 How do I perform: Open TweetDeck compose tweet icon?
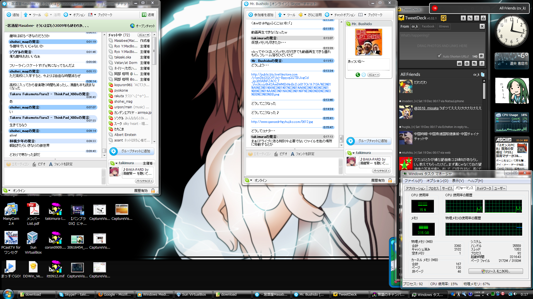(444, 18)
